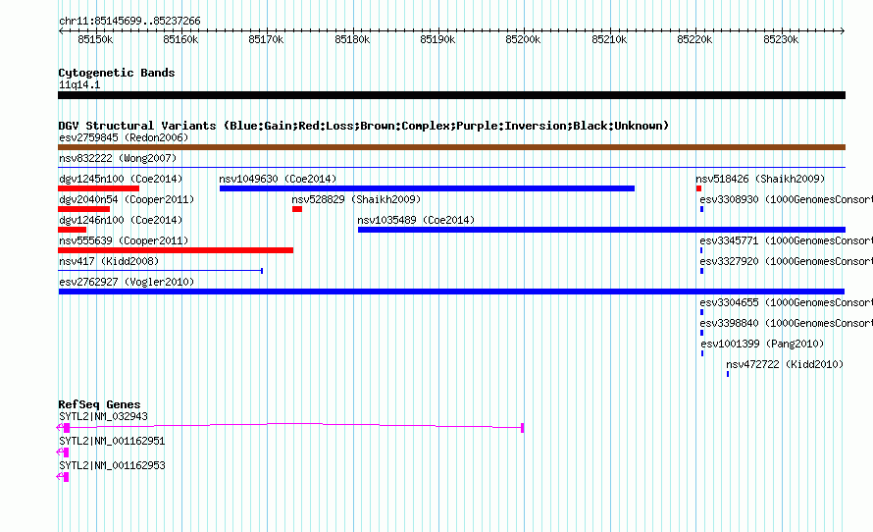The height and width of the screenshot is (532, 873).
Task: Click the Cytogenetic Bands track title
Action: pos(117,73)
